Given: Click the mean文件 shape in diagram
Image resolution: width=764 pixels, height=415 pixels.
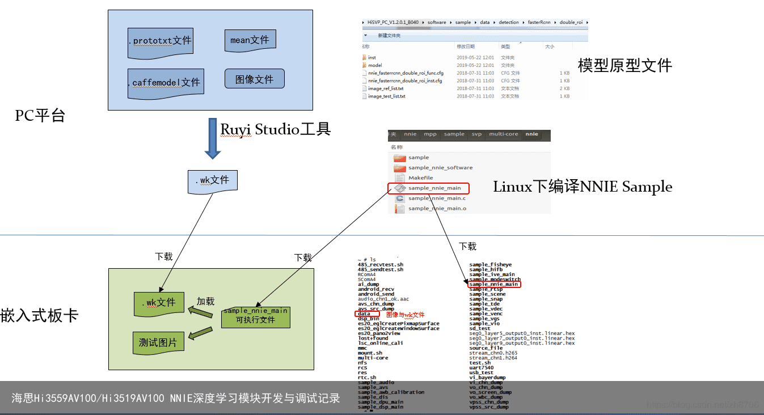Looking at the screenshot, I should tap(250, 40).
